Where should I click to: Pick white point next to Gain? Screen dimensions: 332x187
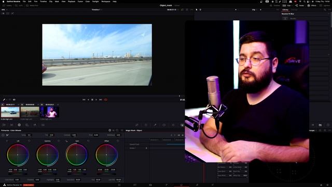tap(66, 141)
